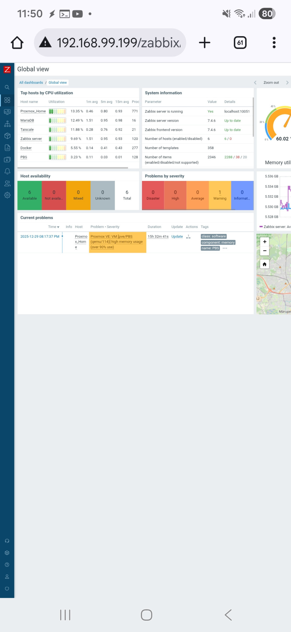The image size is (291, 632).
Task: Click the Disaster severity tile
Action: pos(153,195)
